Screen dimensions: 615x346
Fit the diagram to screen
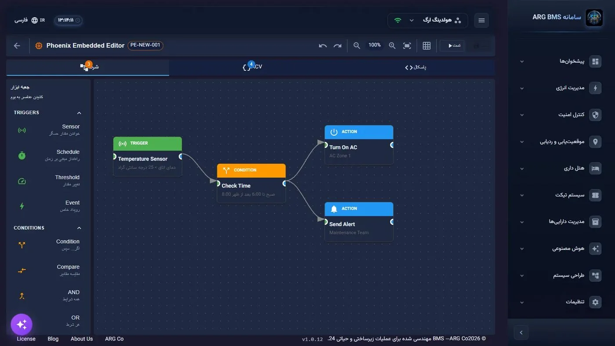pyautogui.click(x=407, y=46)
